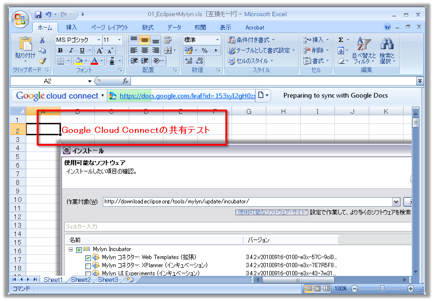Click fill down icon in editing group
Image resolution: width=434 pixels, height=301 pixels.
pos(341,50)
